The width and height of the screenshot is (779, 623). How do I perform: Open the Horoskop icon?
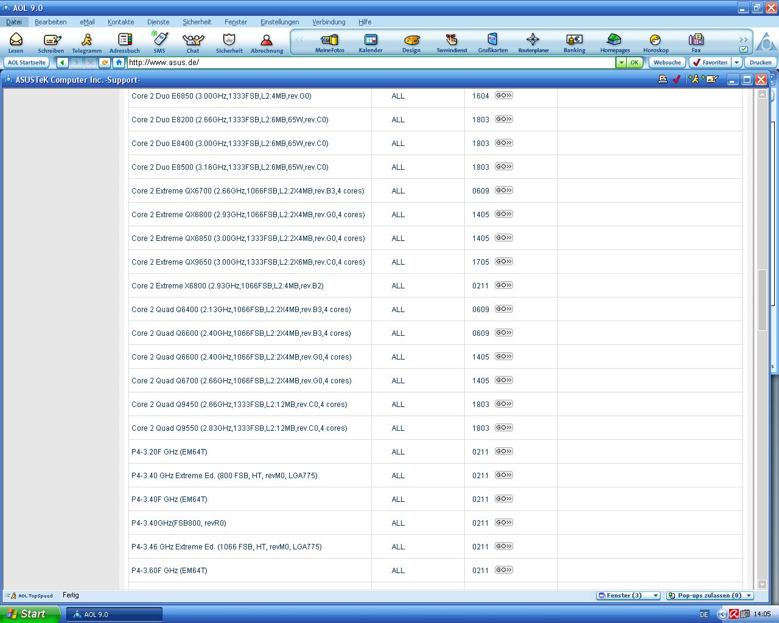[655, 43]
